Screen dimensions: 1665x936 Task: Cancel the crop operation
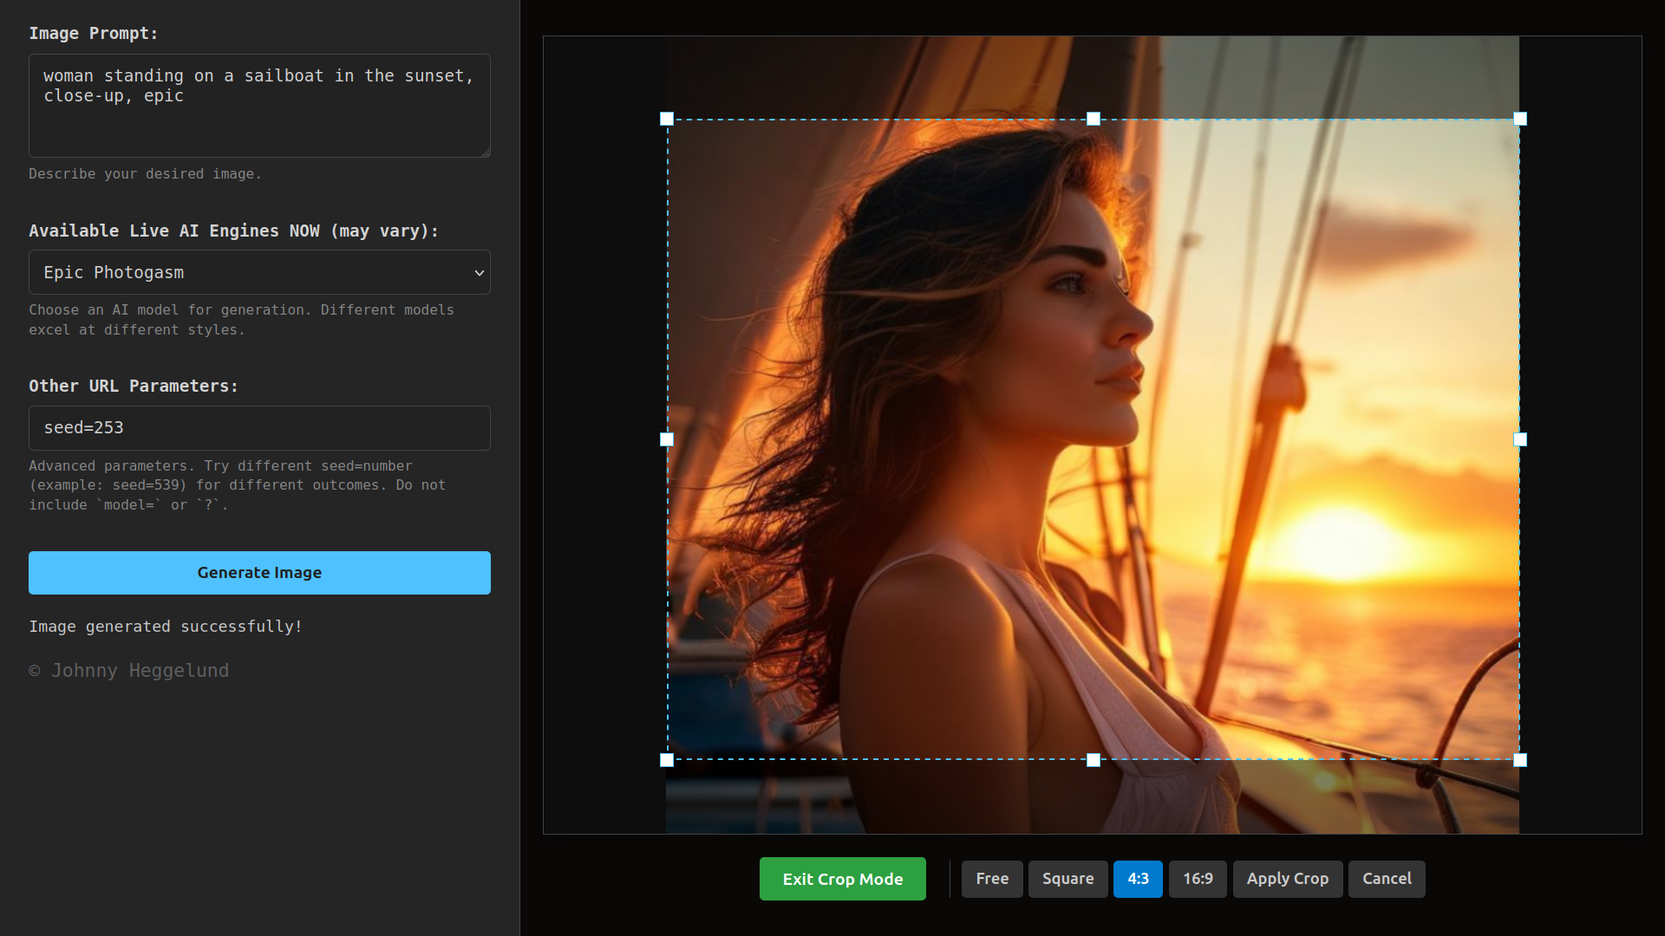1386,879
